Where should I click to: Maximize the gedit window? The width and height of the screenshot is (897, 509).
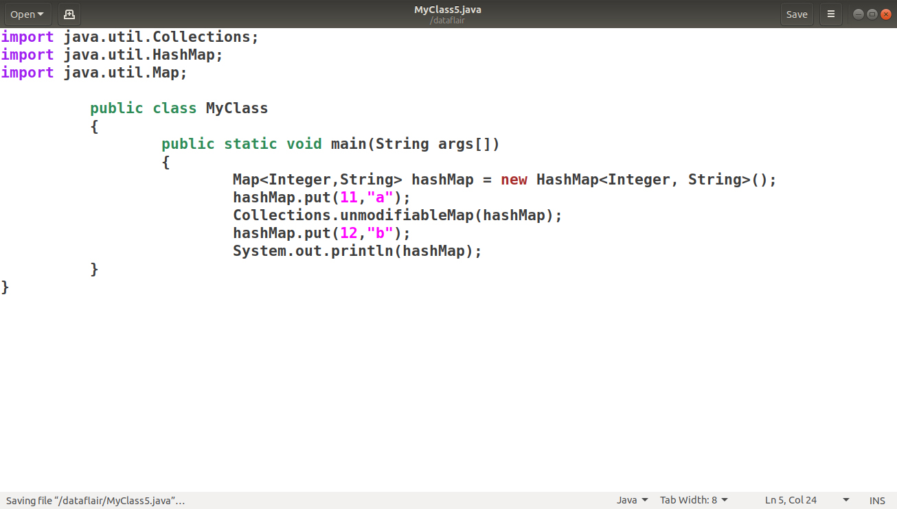coord(872,14)
